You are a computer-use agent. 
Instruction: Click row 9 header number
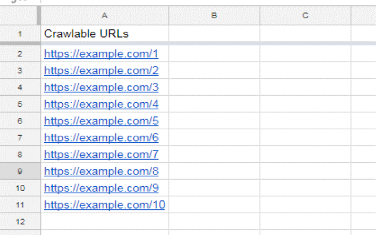point(20,172)
